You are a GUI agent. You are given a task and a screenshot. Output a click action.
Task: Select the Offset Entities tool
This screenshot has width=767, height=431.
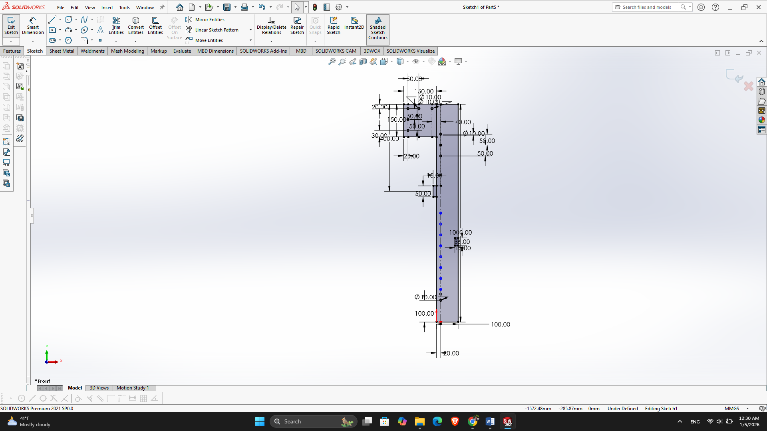pos(155,26)
